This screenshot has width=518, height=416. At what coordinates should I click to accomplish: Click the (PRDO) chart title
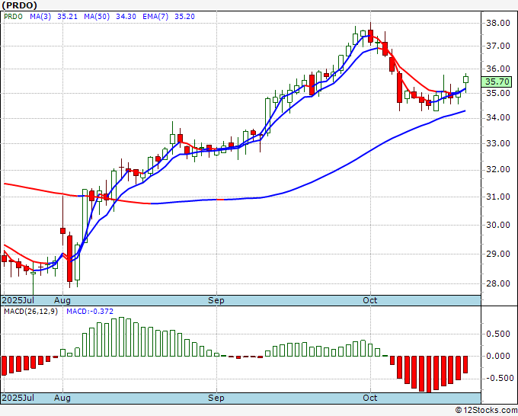(x=20, y=5)
